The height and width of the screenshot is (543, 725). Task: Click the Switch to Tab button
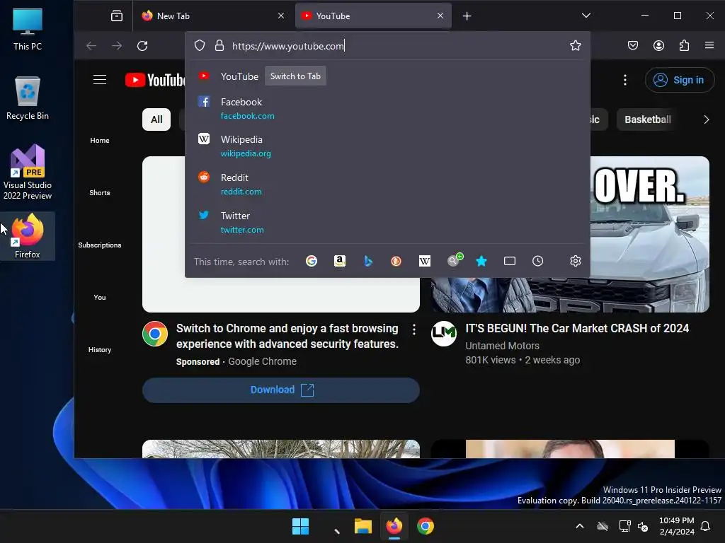click(x=295, y=76)
